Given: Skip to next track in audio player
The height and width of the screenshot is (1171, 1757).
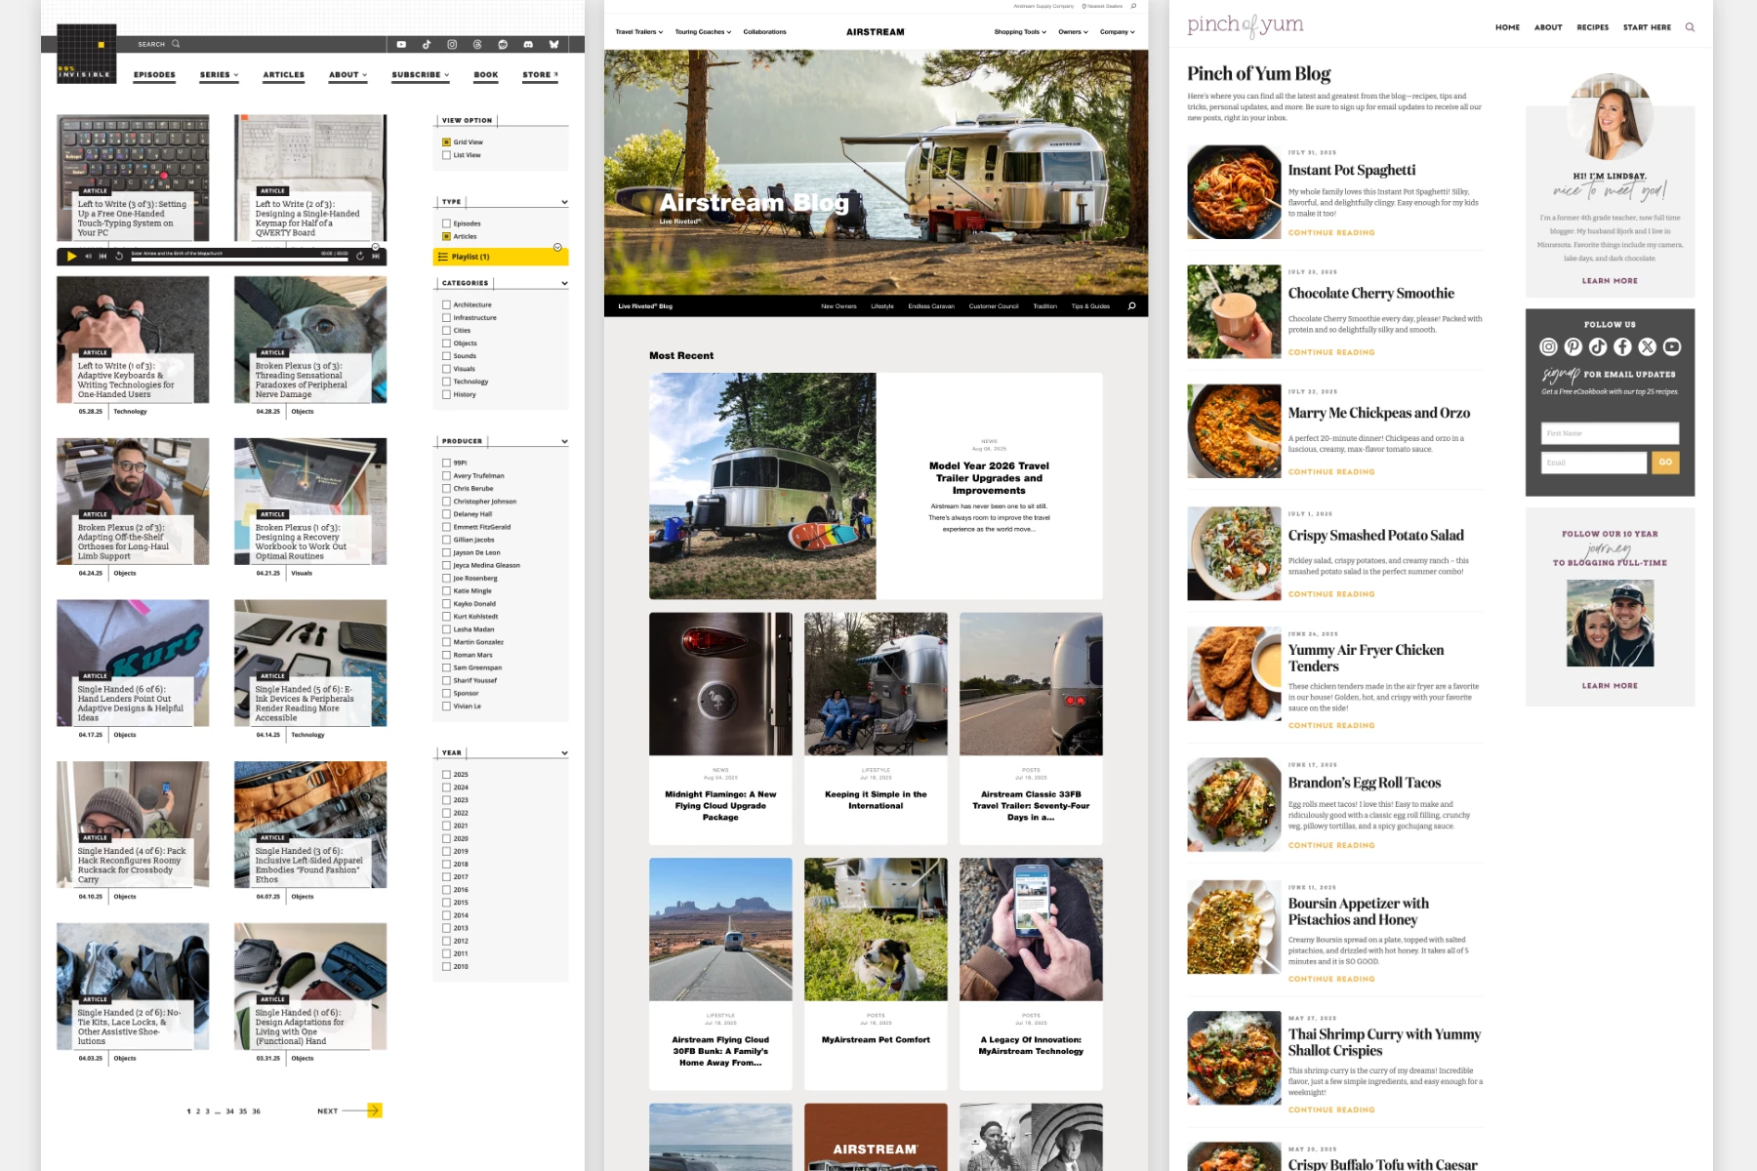Looking at the screenshot, I should click(376, 256).
